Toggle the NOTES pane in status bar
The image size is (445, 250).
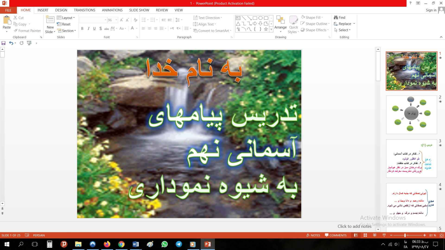point(313,235)
